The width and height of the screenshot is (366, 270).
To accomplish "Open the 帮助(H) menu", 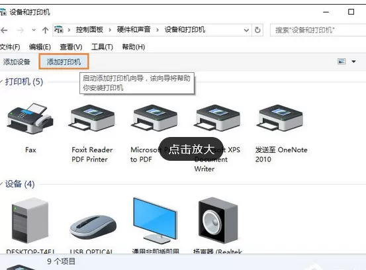I will click(x=134, y=47).
